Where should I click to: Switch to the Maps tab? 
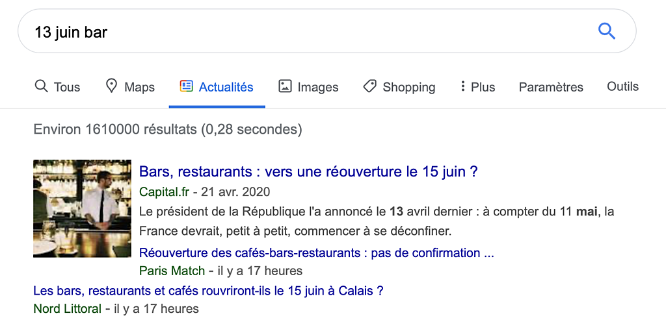point(130,87)
